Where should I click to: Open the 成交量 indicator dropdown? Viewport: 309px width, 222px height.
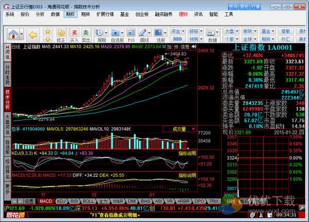[180, 129]
